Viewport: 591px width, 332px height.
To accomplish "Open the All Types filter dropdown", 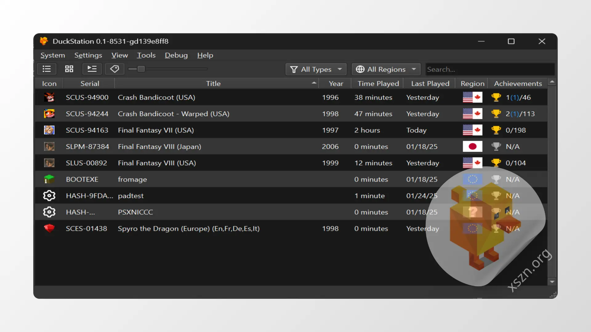I will (316, 69).
